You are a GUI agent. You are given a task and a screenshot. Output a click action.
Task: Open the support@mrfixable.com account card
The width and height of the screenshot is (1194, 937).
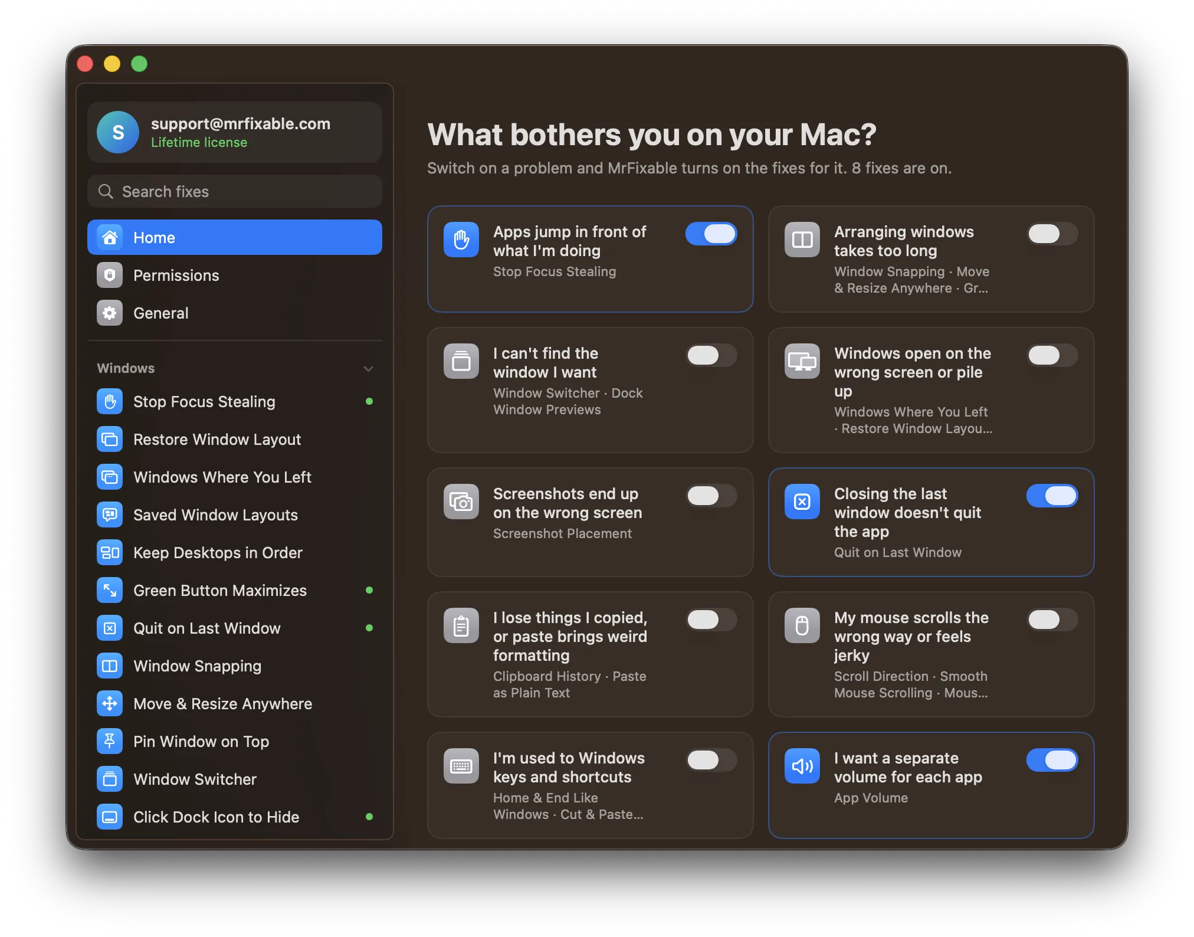click(235, 132)
